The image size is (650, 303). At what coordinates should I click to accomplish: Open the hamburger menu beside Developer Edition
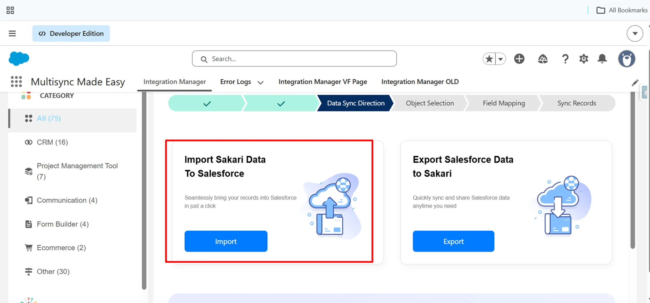point(12,34)
